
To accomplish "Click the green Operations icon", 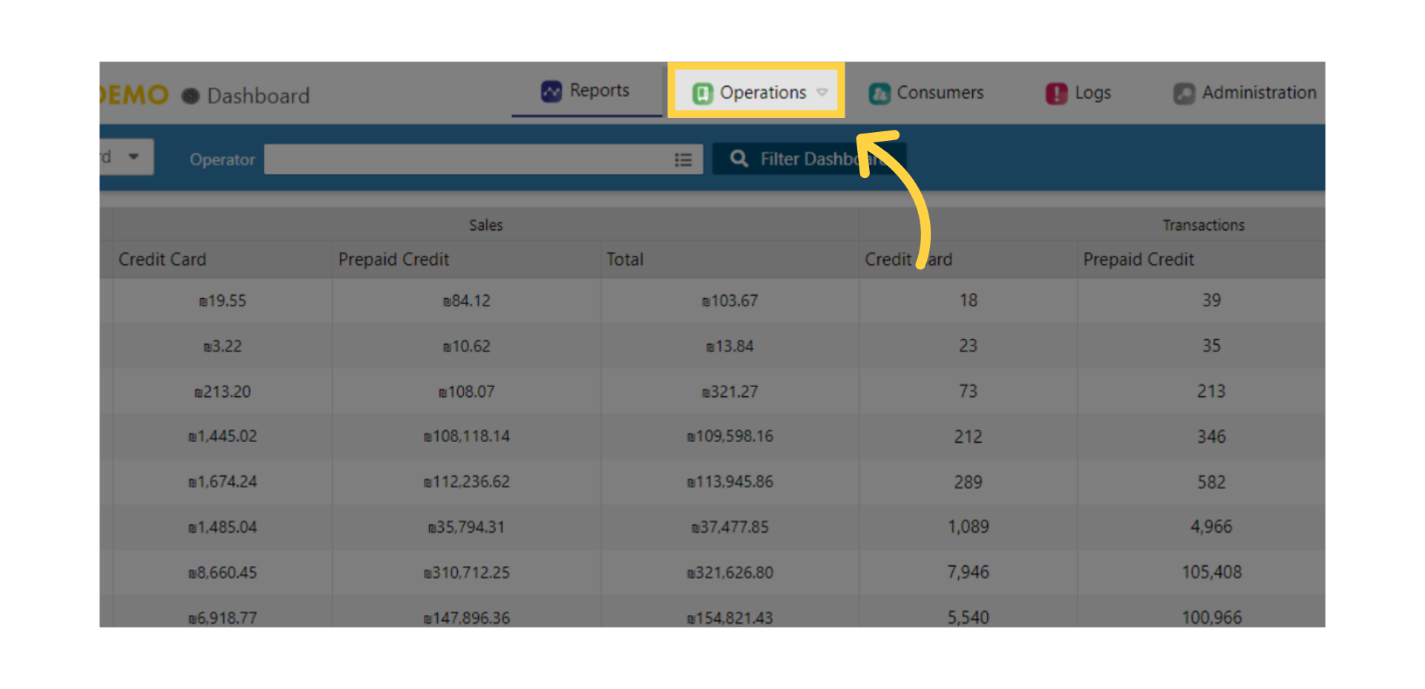I will (702, 93).
